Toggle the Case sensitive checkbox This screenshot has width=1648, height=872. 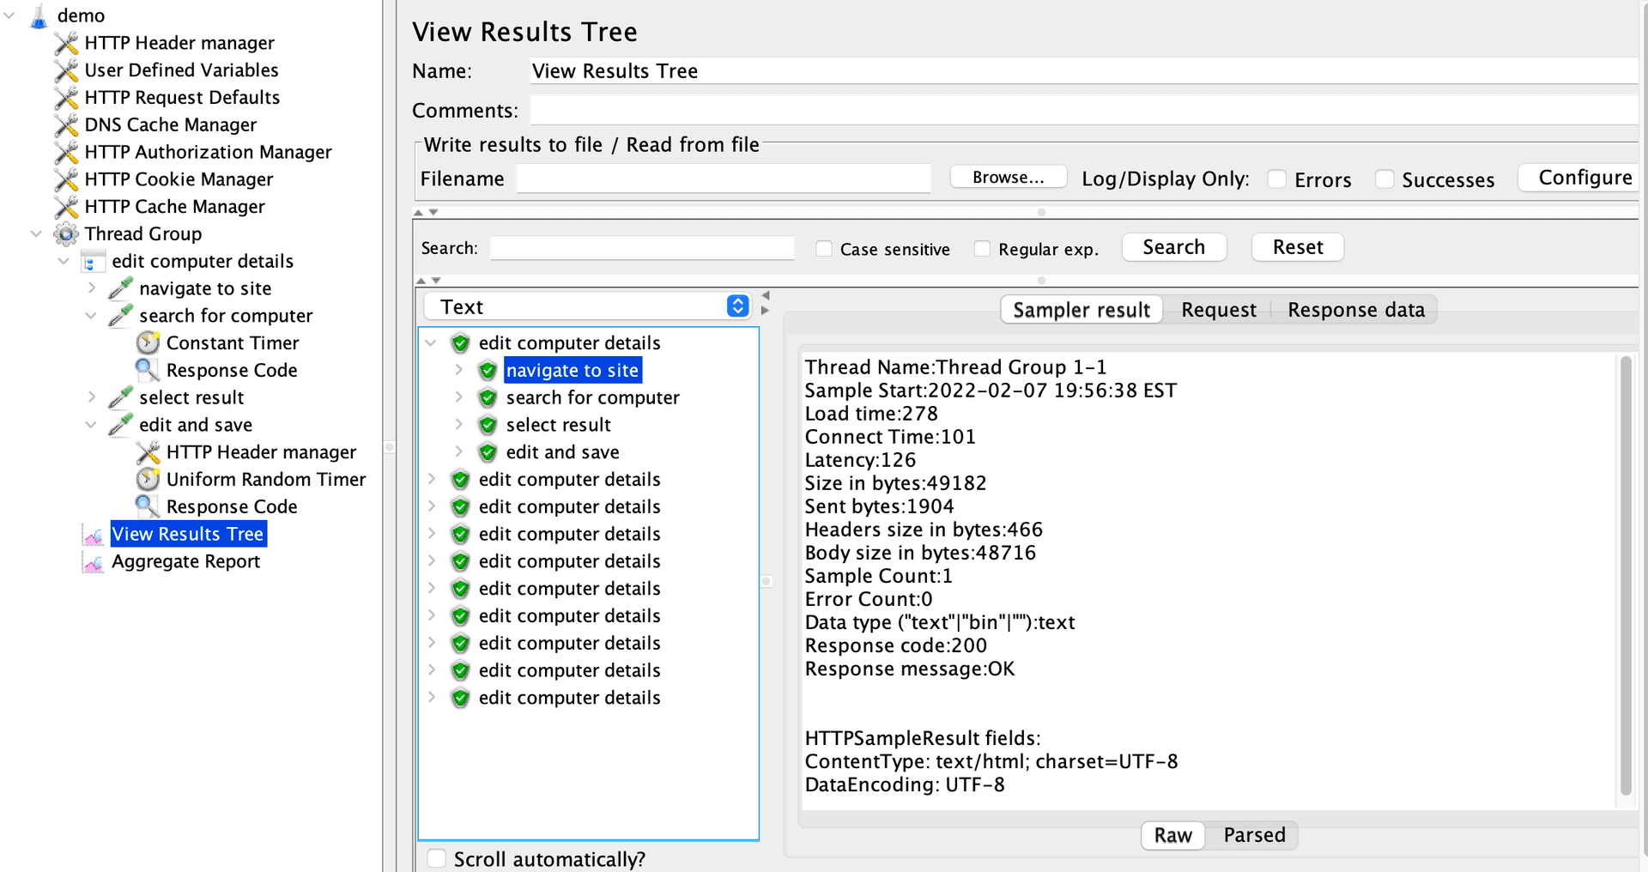click(x=824, y=249)
